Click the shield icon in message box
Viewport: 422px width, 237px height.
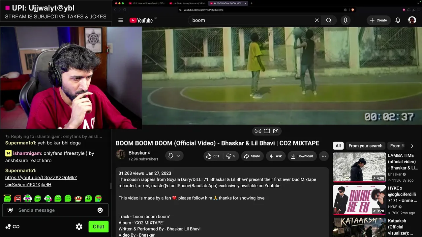(10, 210)
